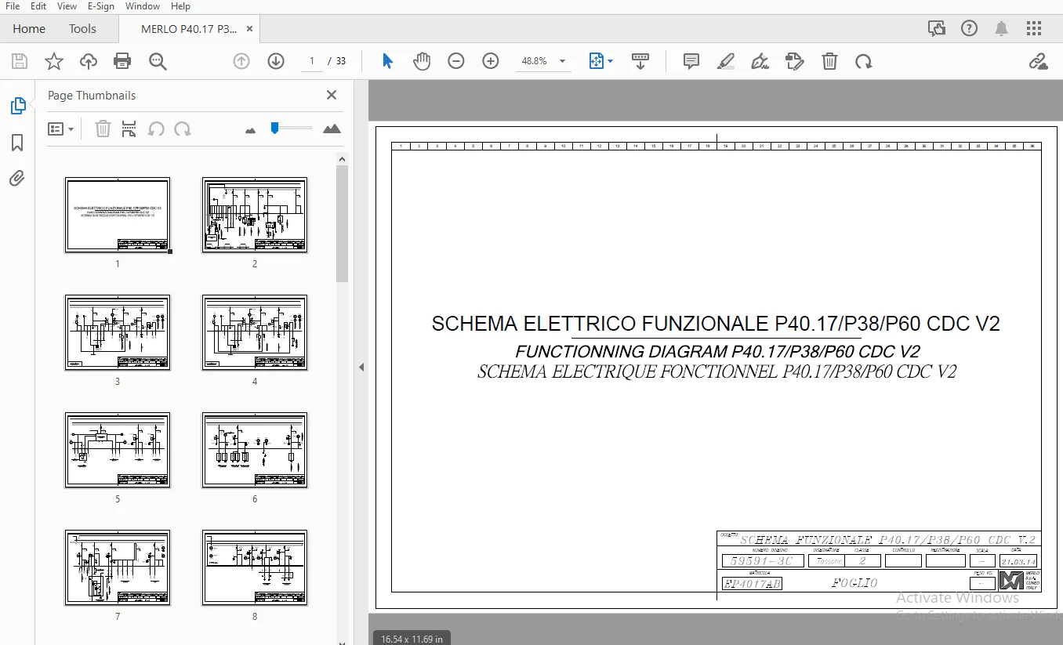Zoom out with the minus circle
Screen dimensions: 1063x645
pyautogui.click(x=456, y=61)
